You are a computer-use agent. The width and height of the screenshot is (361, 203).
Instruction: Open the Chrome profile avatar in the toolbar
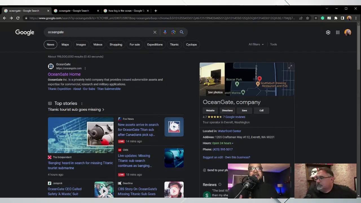click(349, 18)
